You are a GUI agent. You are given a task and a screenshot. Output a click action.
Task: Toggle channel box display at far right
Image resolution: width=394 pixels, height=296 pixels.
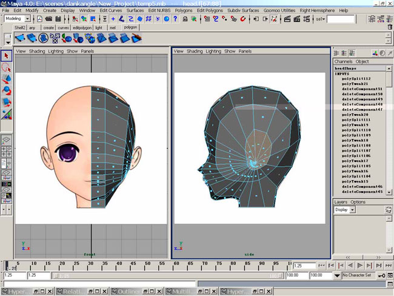pos(390,19)
